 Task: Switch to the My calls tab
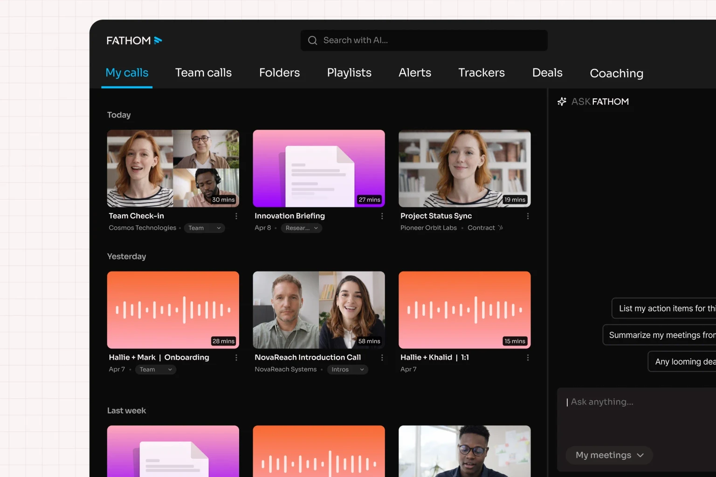click(x=127, y=73)
